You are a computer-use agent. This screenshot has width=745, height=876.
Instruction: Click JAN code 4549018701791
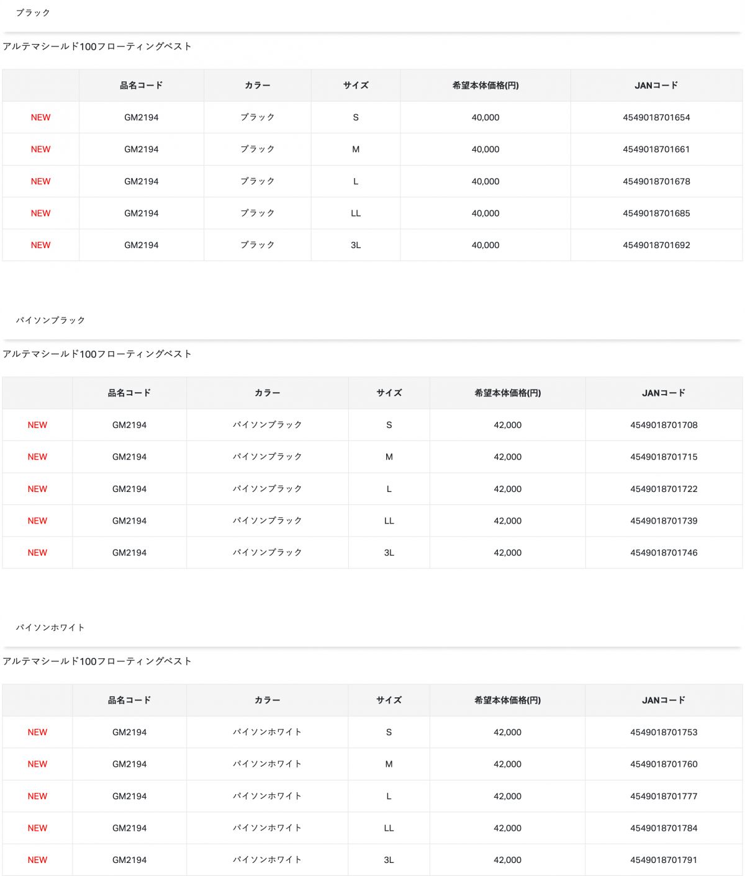coord(664,860)
